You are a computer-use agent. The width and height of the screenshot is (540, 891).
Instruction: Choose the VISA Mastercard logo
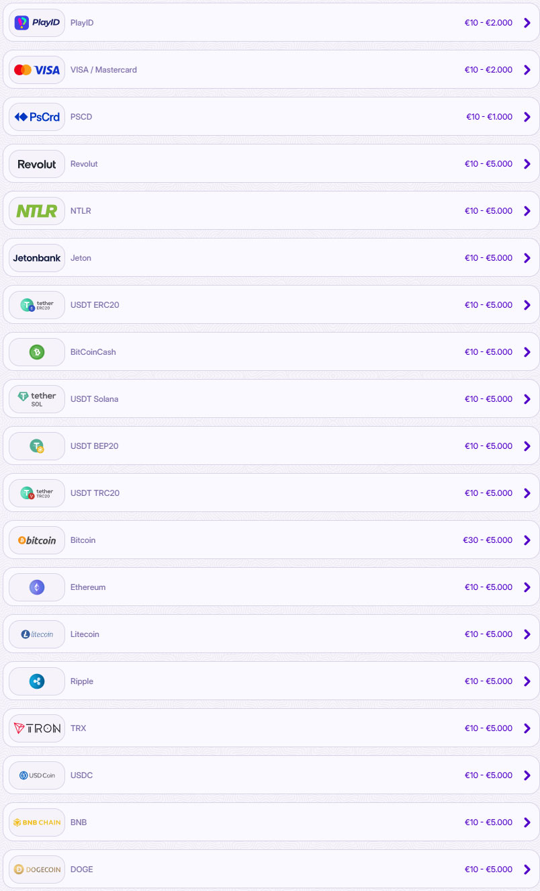pyautogui.click(x=37, y=70)
